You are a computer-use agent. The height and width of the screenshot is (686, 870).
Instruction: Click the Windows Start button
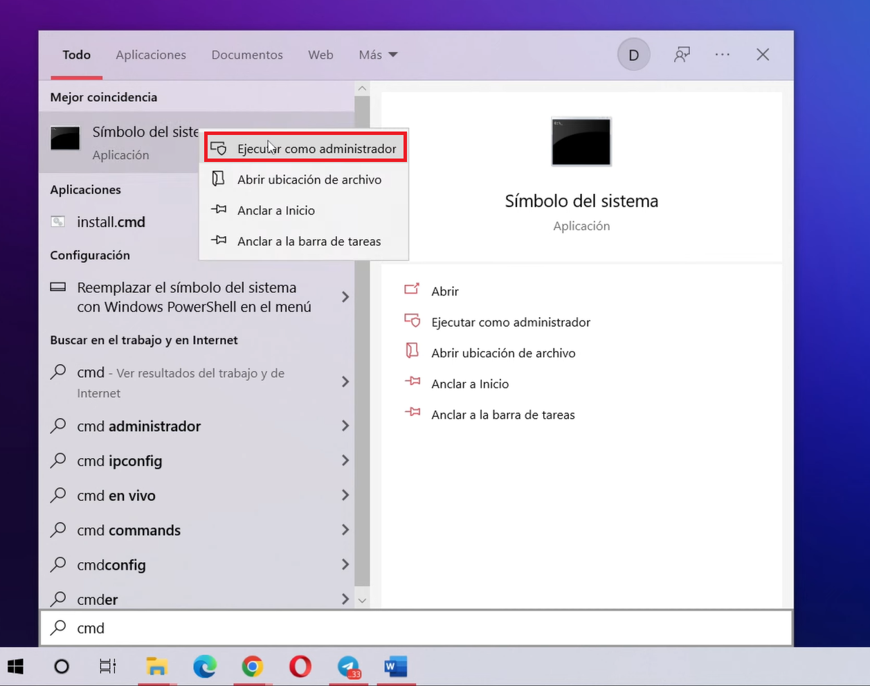(x=15, y=666)
